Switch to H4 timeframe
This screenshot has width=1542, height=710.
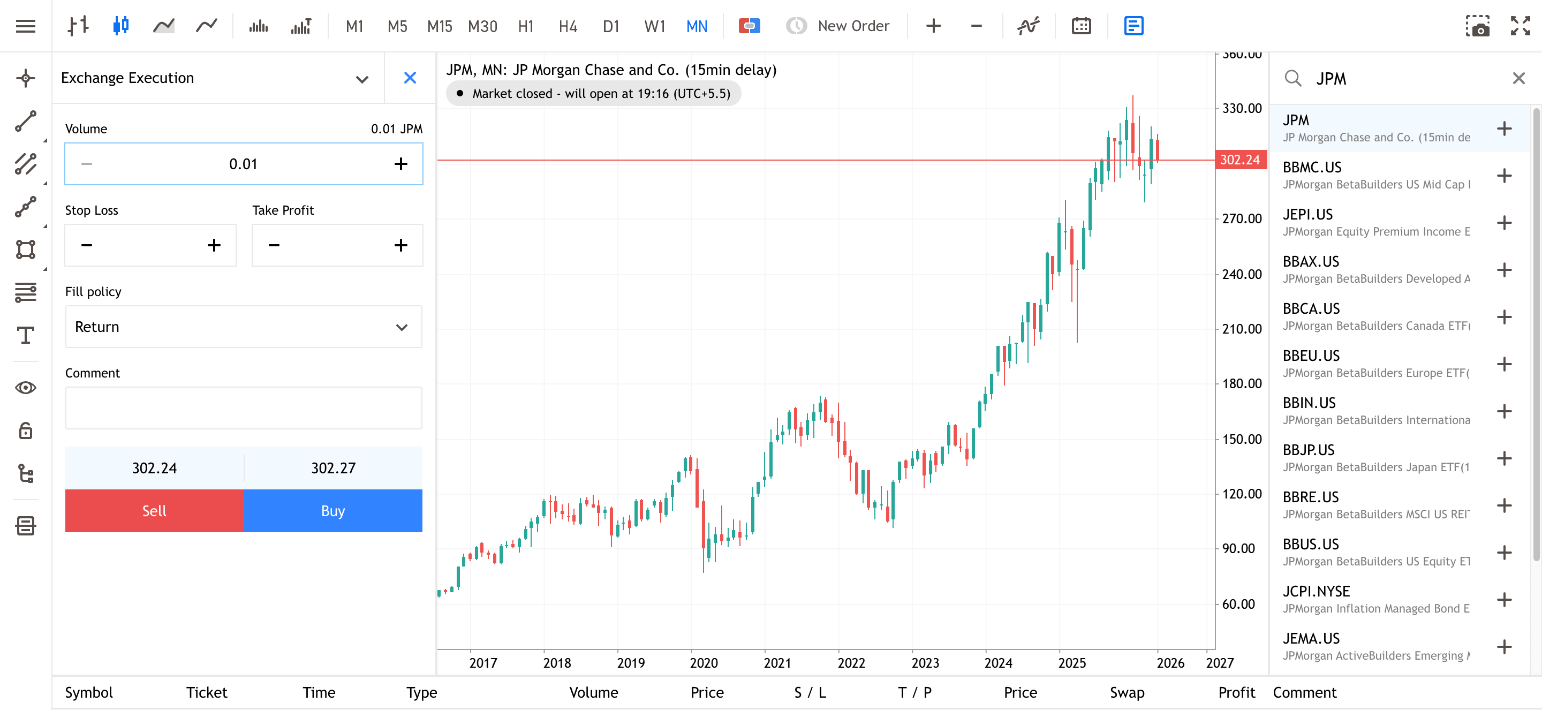coord(568,26)
